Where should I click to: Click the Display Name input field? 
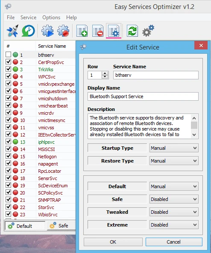coord(143,96)
